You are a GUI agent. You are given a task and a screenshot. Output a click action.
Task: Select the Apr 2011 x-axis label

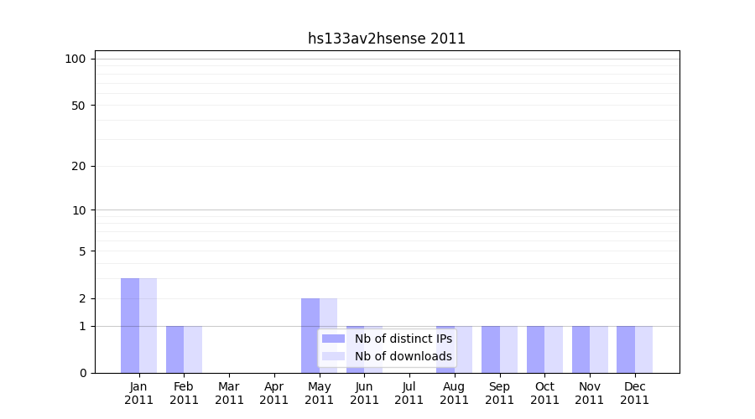click(x=274, y=393)
